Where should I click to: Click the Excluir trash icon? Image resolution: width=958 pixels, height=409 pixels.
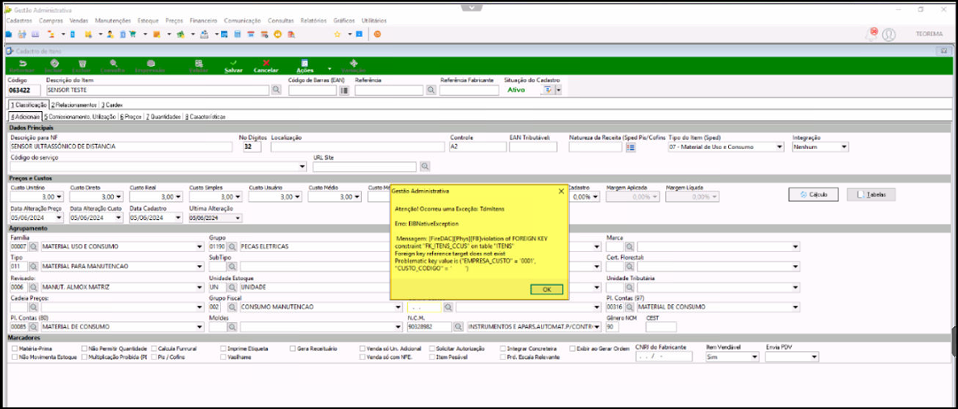point(82,63)
